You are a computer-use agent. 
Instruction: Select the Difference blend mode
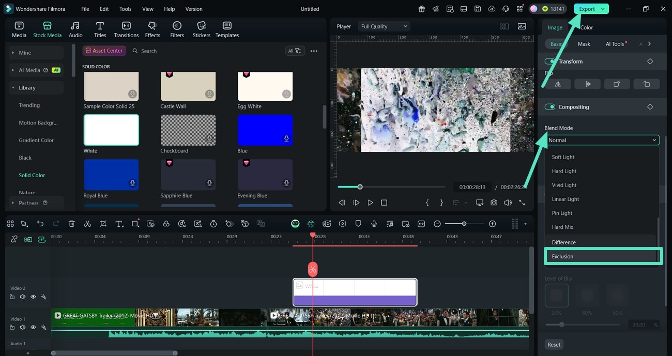pyautogui.click(x=601, y=242)
